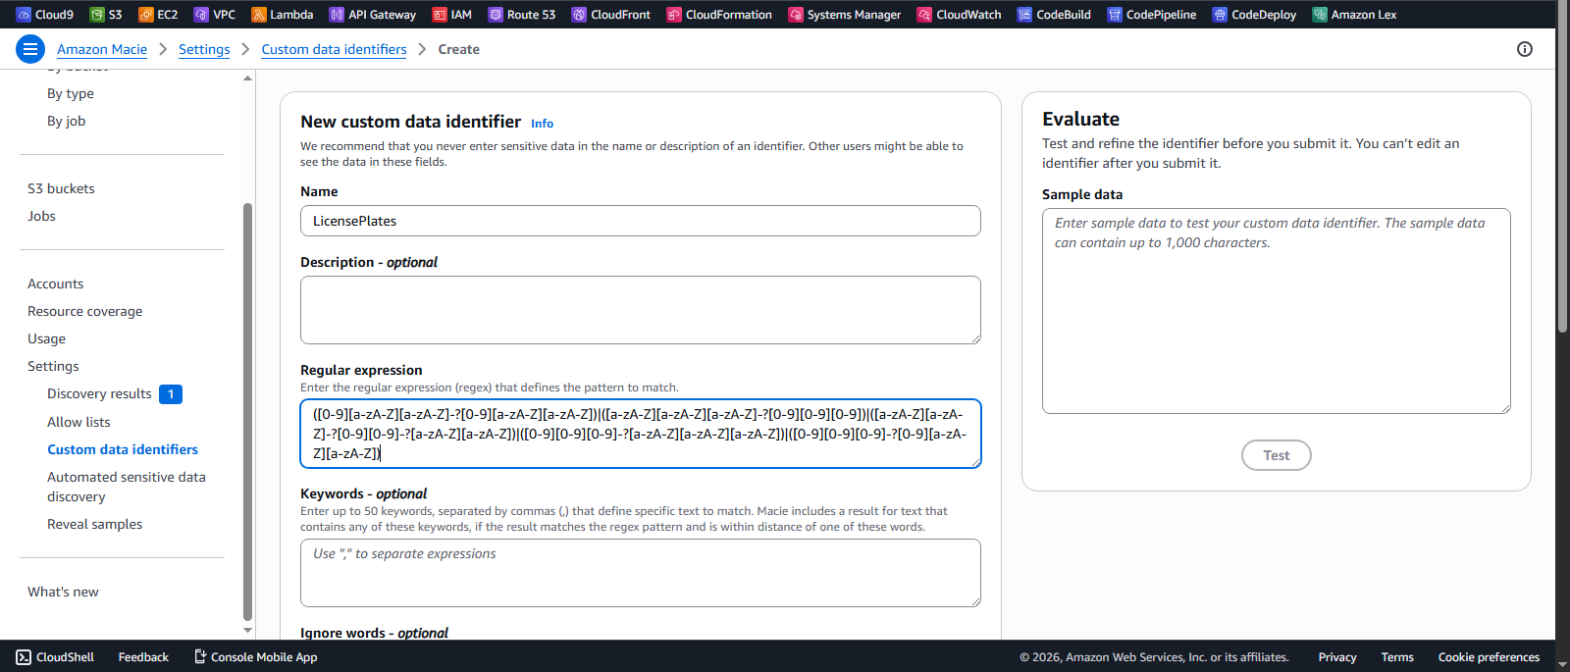Open Automated sensitive data discovery
The width and height of the screenshot is (1570, 672).
point(127,487)
